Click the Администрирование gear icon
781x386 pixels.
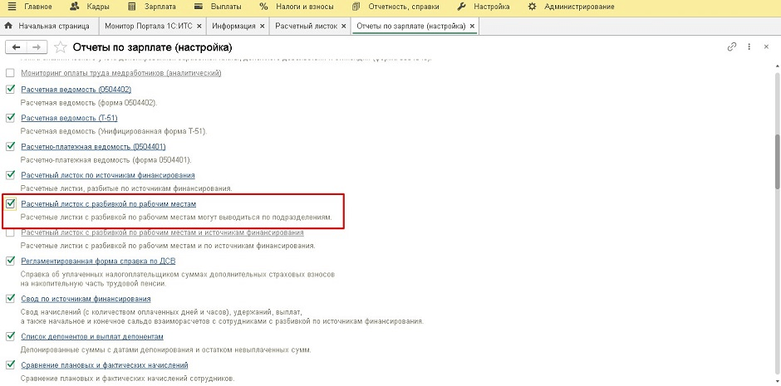click(x=533, y=7)
